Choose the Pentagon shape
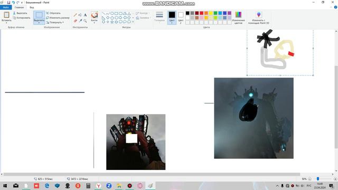The height and width of the screenshot is (190, 338). (112, 17)
